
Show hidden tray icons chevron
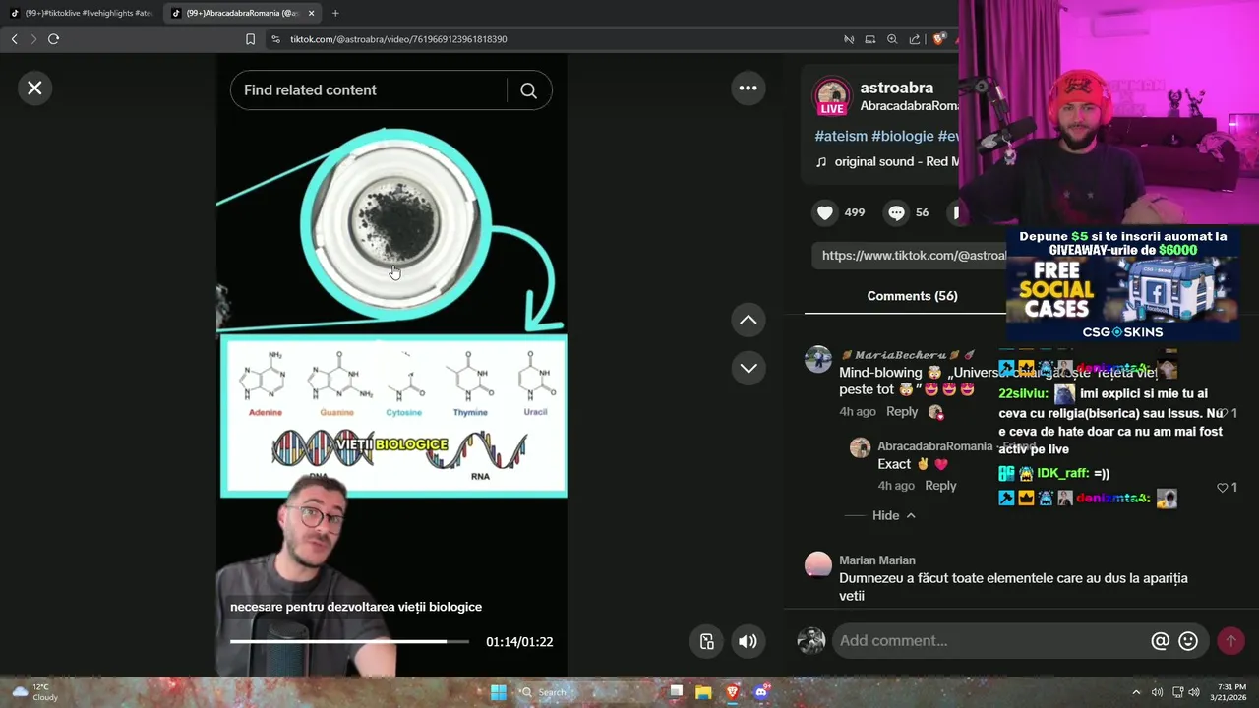coord(1136,692)
